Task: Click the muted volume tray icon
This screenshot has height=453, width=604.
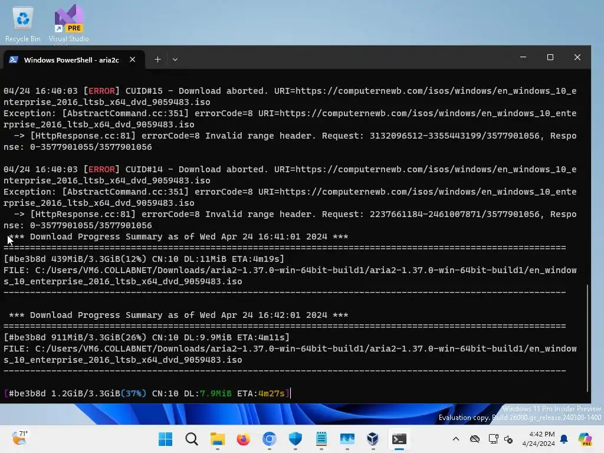Action: [508, 439]
